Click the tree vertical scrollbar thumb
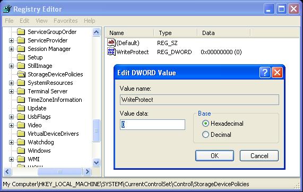This screenshot has width=303, height=192. point(96,131)
